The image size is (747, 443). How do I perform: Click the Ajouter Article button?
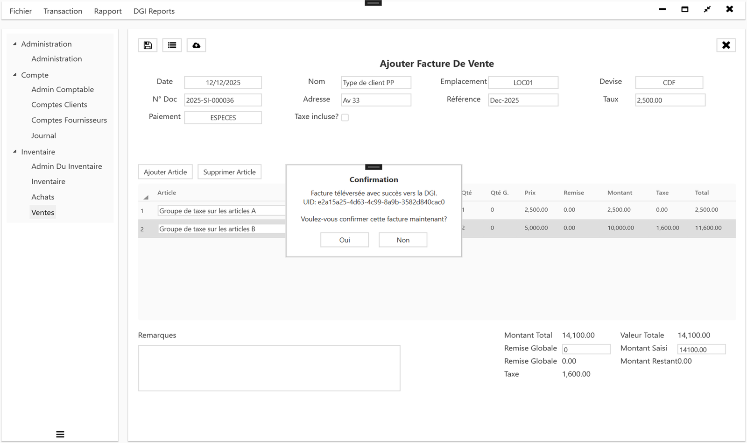coord(165,171)
